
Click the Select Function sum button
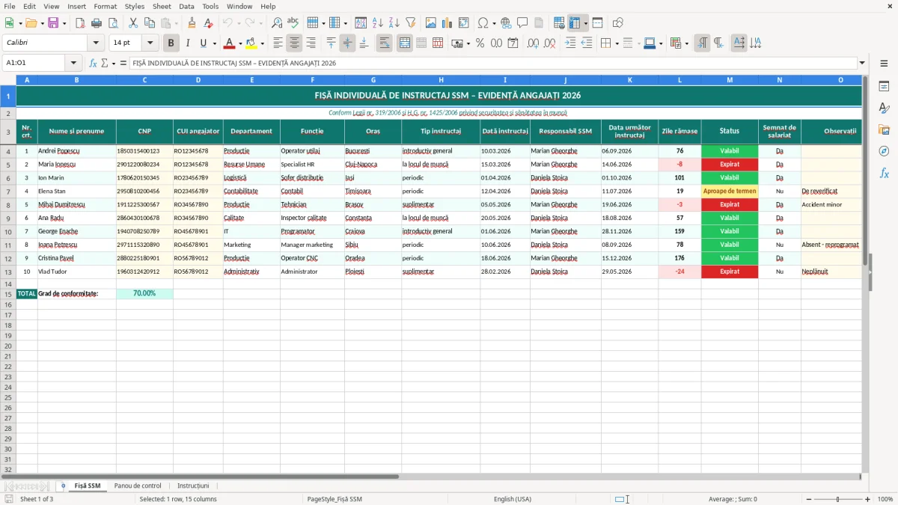coord(104,63)
